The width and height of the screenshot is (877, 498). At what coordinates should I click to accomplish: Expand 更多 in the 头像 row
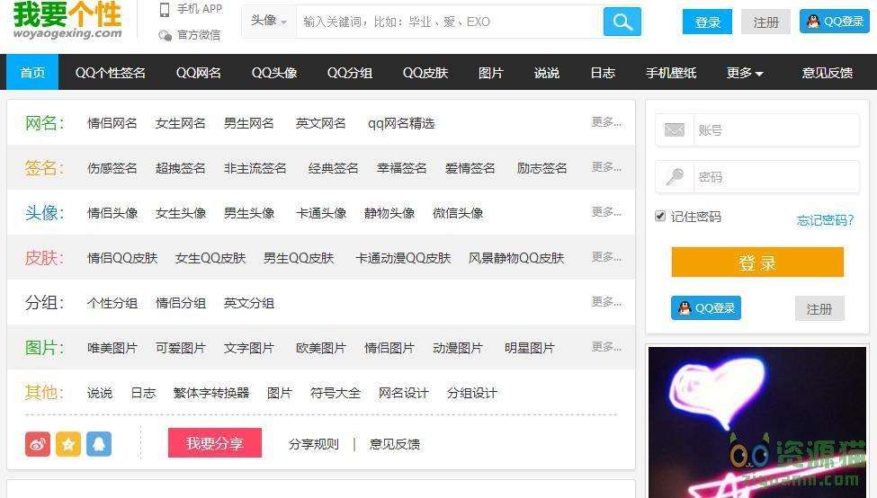tap(607, 212)
